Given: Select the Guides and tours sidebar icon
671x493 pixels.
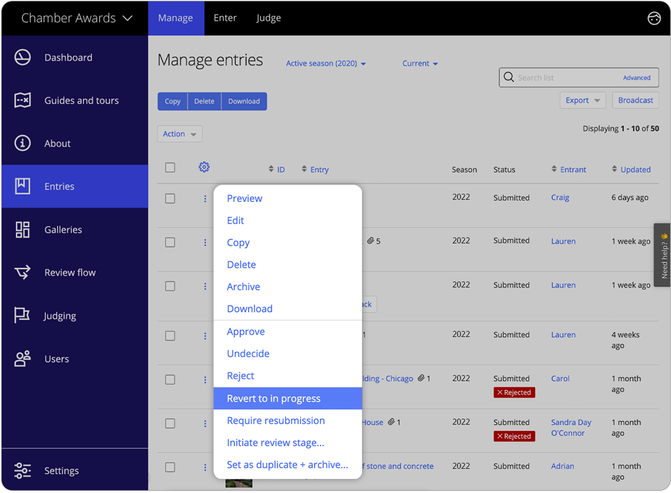Looking at the screenshot, I should tap(22, 101).
